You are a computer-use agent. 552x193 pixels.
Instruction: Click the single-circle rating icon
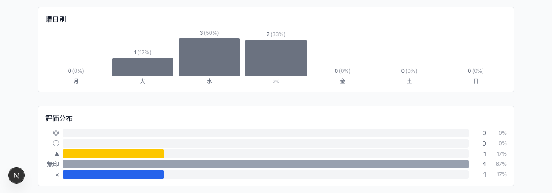point(56,143)
